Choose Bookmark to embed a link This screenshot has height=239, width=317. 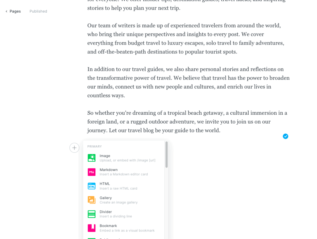(108, 226)
